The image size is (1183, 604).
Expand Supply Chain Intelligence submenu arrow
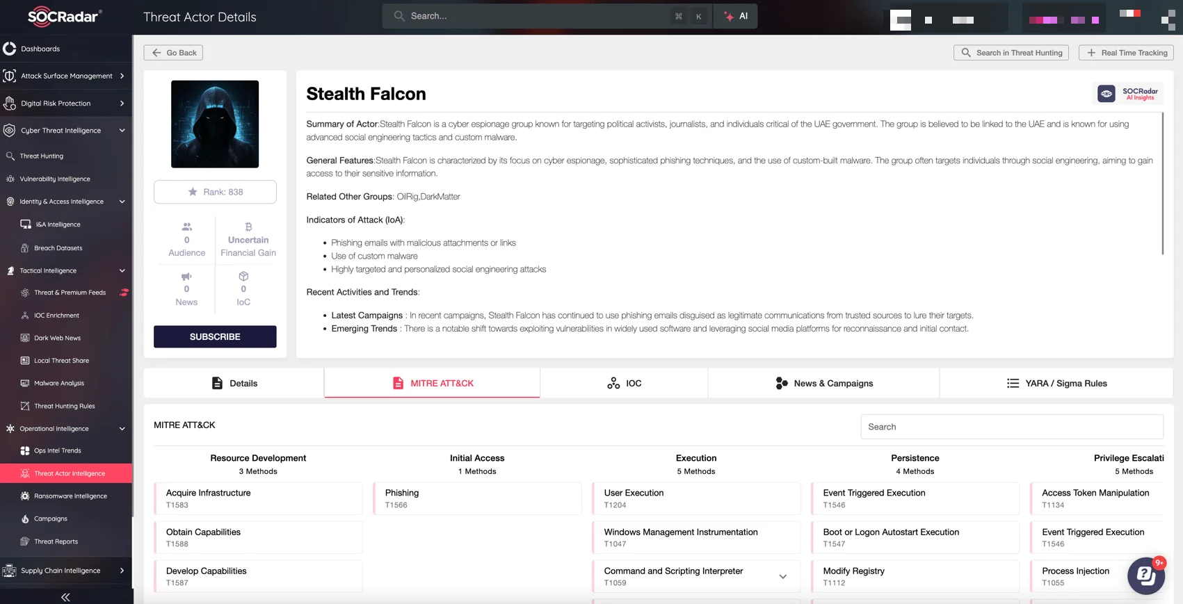click(x=122, y=571)
